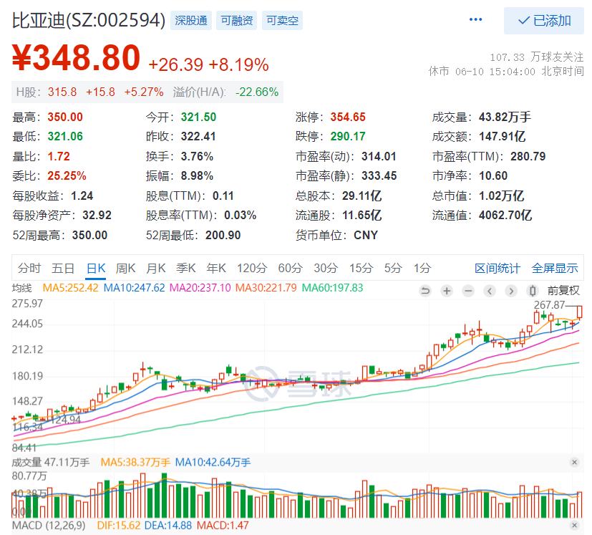The width and height of the screenshot is (592, 535).
Task: Click the 深股通 tag
Action: pos(191,20)
